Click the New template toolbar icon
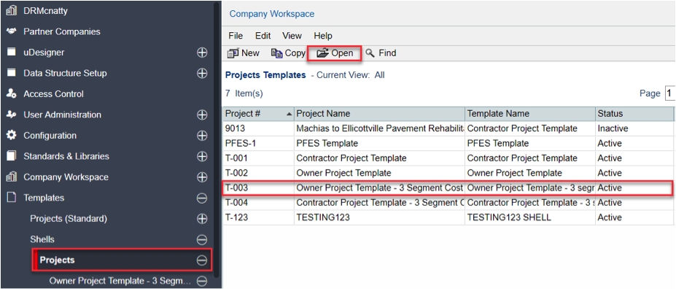The image size is (676, 289). [x=233, y=53]
